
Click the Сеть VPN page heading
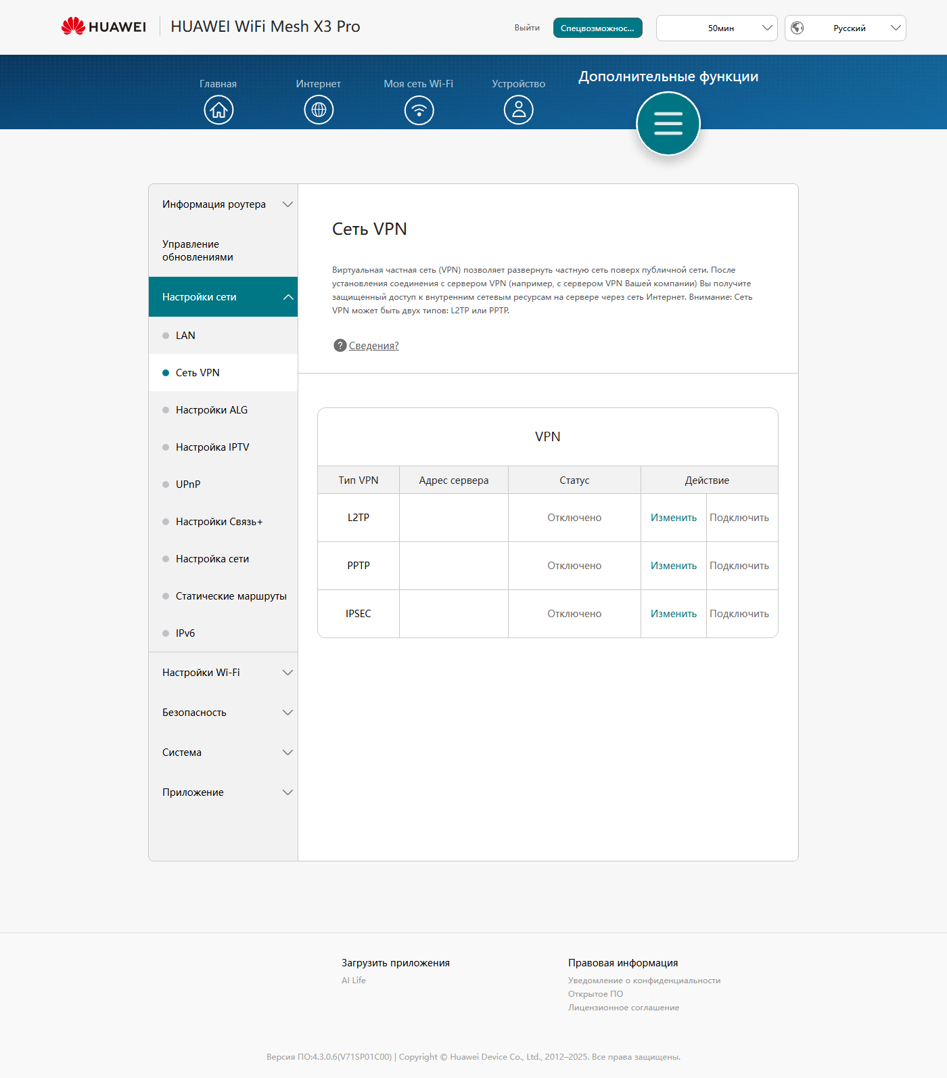[369, 229]
